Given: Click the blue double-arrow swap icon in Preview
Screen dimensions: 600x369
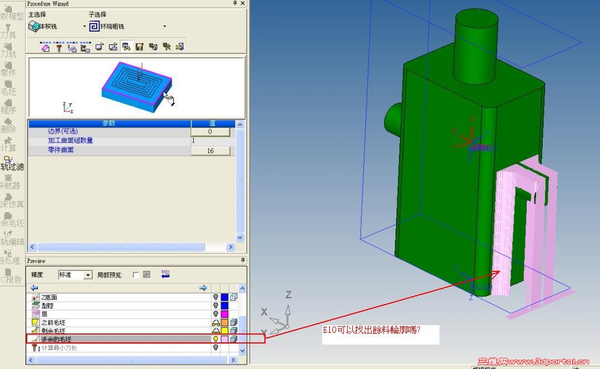Looking at the screenshot, I should click(x=166, y=274).
